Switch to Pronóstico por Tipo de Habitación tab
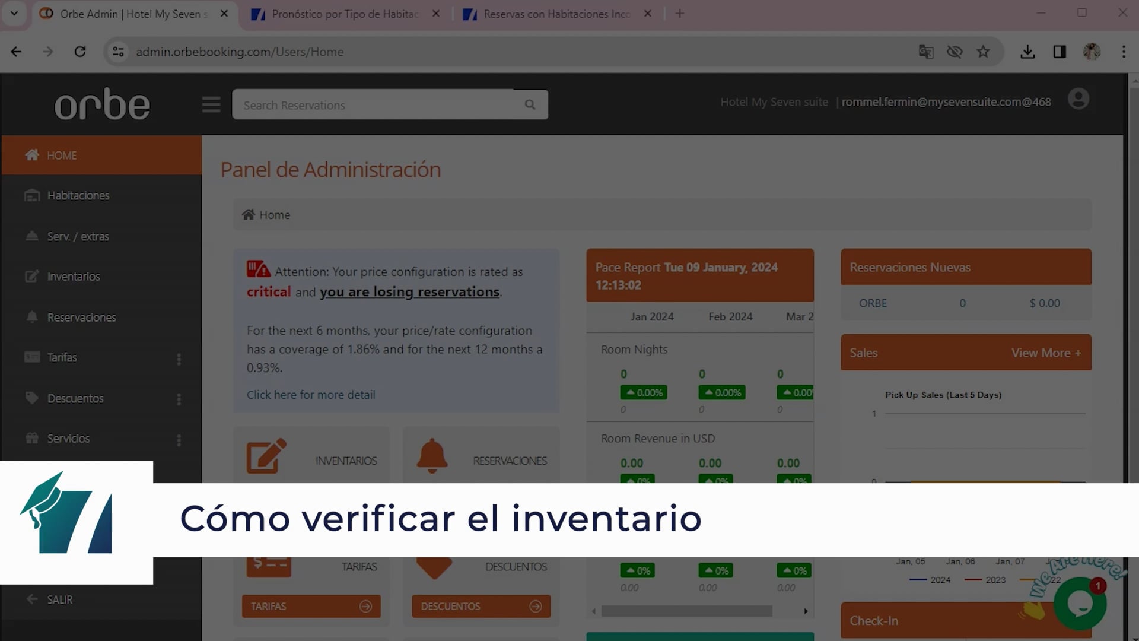This screenshot has height=641, width=1139. [x=345, y=14]
